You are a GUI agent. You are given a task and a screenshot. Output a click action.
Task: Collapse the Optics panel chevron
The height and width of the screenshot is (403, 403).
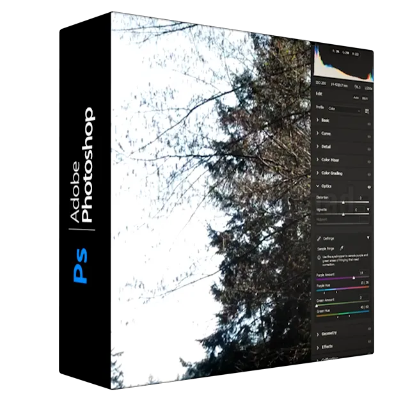(x=318, y=186)
